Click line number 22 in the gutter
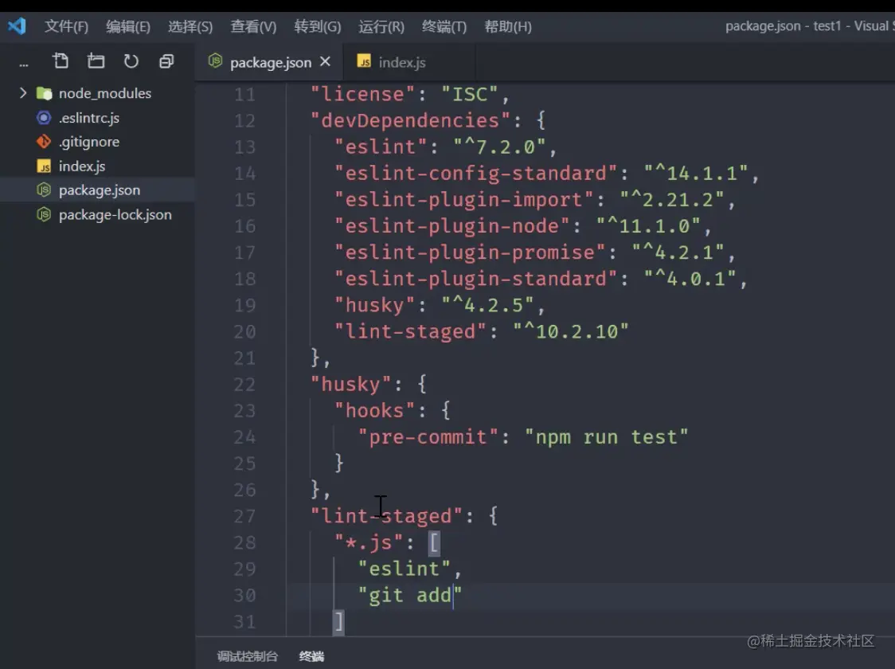Image resolution: width=895 pixels, height=669 pixels. tap(244, 384)
